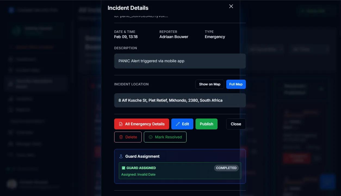The image size is (341, 196).
Task: Open the rightmost filter dropdown behind the modal
Action: (310, 49)
